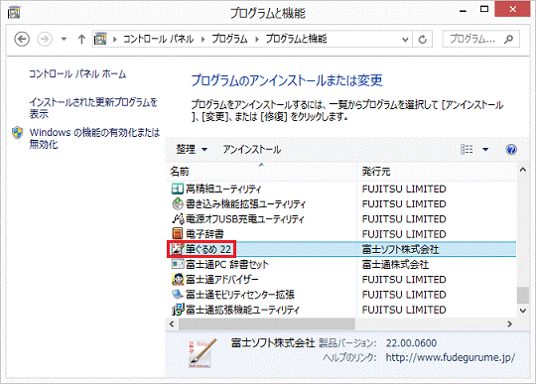Select 筆ぐるめ 22 program name
The height and width of the screenshot is (384, 536).
[x=208, y=249]
